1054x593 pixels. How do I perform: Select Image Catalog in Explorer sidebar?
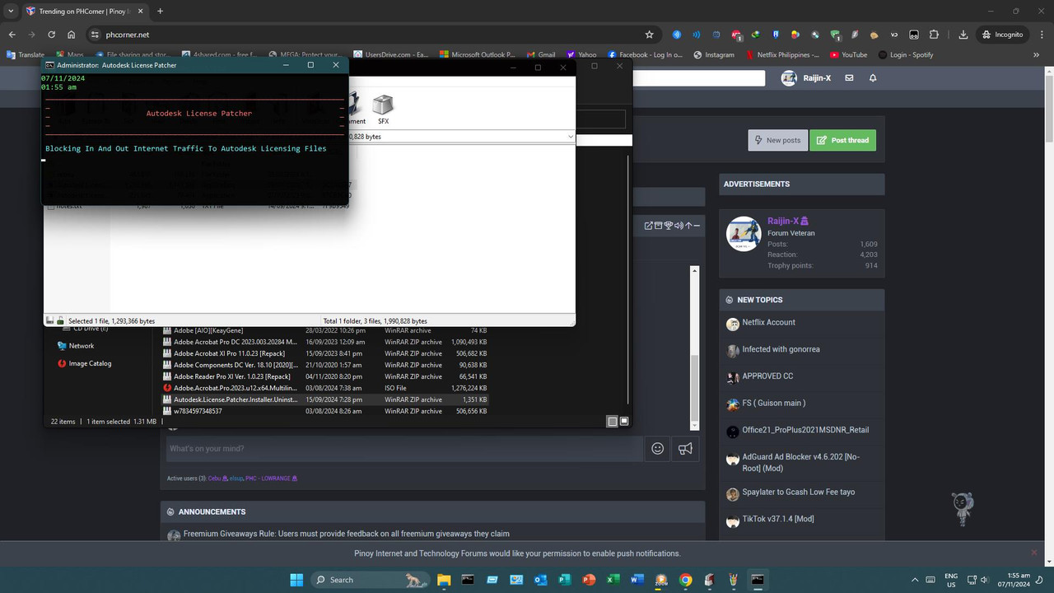[x=90, y=363]
